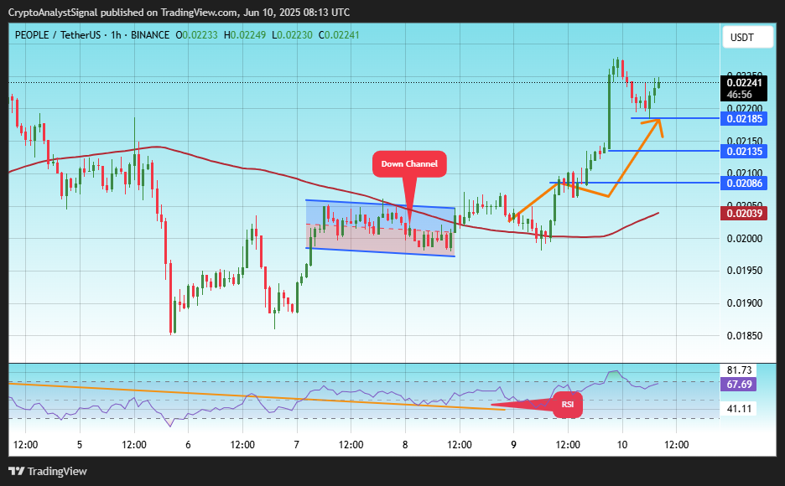The height and width of the screenshot is (486, 785).
Task: Click the 0.01950 price axis label
Action: pos(745,271)
